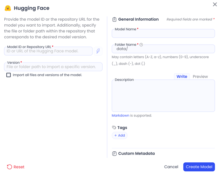
Task: Click the lightning bolt fetch icon
Action: pos(98,51)
